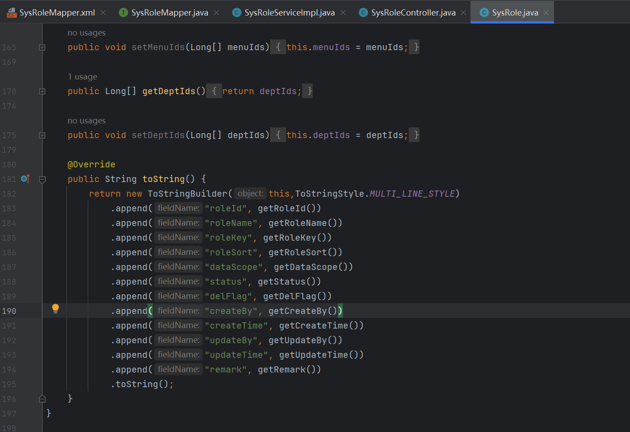Click the MULTI_LINE_STYLE constant in code
Viewport: 630px width, 432px height.
click(412, 194)
